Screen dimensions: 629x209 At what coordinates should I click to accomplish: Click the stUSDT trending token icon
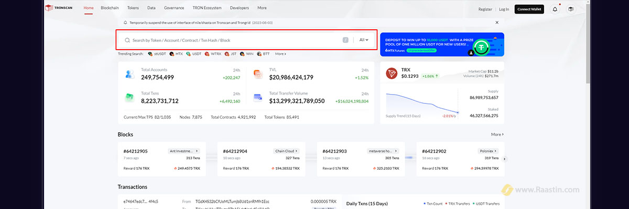[x=150, y=54]
